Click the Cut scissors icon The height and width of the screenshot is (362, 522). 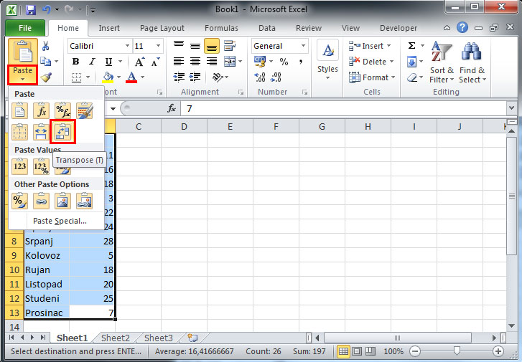tap(46, 46)
